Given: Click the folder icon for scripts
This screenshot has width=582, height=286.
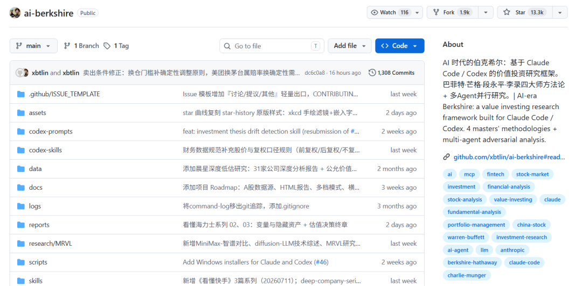Looking at the screenshot, I should pos(21,262).
